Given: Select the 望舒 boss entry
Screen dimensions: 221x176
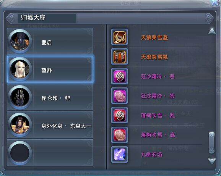Looking at the screenshot, I should click(x=50, y=69).
